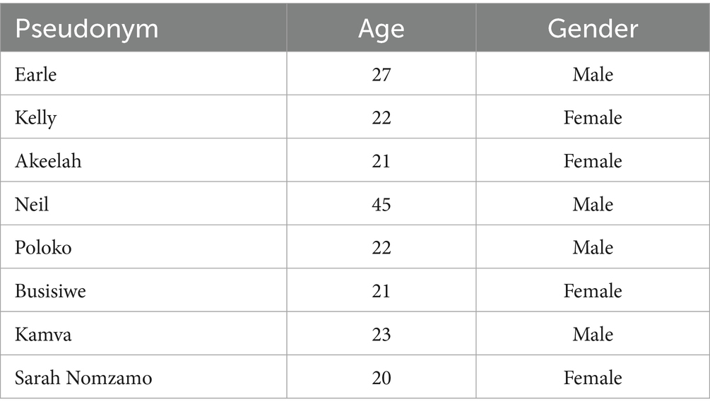Image resolution: width=710 pixels, height=411 pixels.
Task: Click Sarah Nomzamo's age value 20
Action: coord(381,378)
